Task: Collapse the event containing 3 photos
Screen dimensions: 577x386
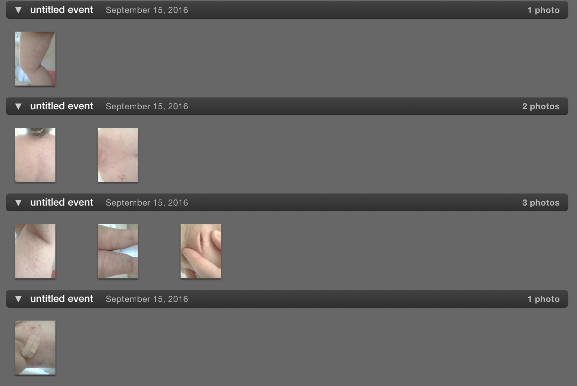Action: pos(18,203)
